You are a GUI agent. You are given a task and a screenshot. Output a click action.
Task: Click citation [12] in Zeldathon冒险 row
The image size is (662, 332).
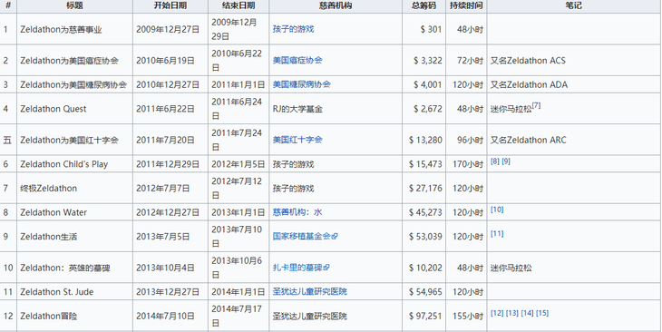pos(497,313)
